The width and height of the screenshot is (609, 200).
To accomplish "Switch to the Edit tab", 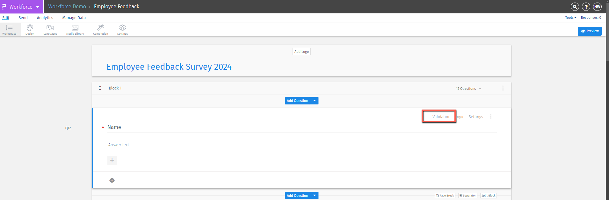I will coord(6,18).
